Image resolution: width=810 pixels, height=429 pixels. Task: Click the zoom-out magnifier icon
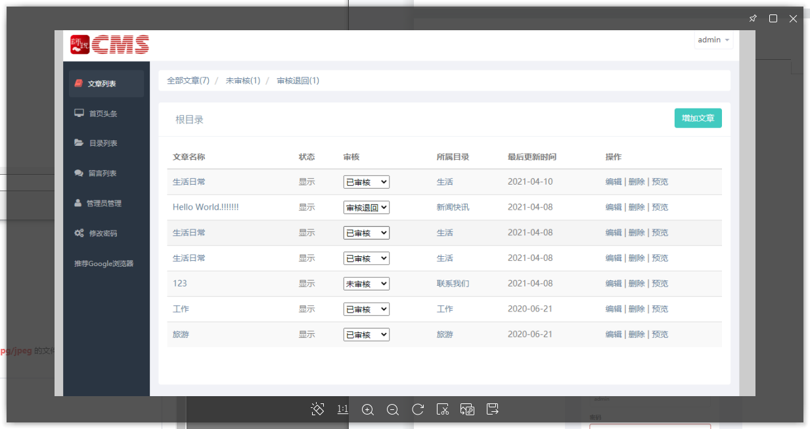393,409
